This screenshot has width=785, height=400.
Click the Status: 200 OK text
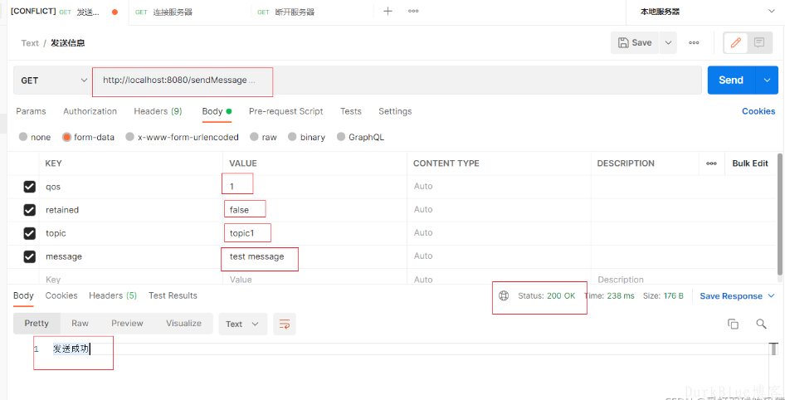pyautogui.click(x=546, y=296)
